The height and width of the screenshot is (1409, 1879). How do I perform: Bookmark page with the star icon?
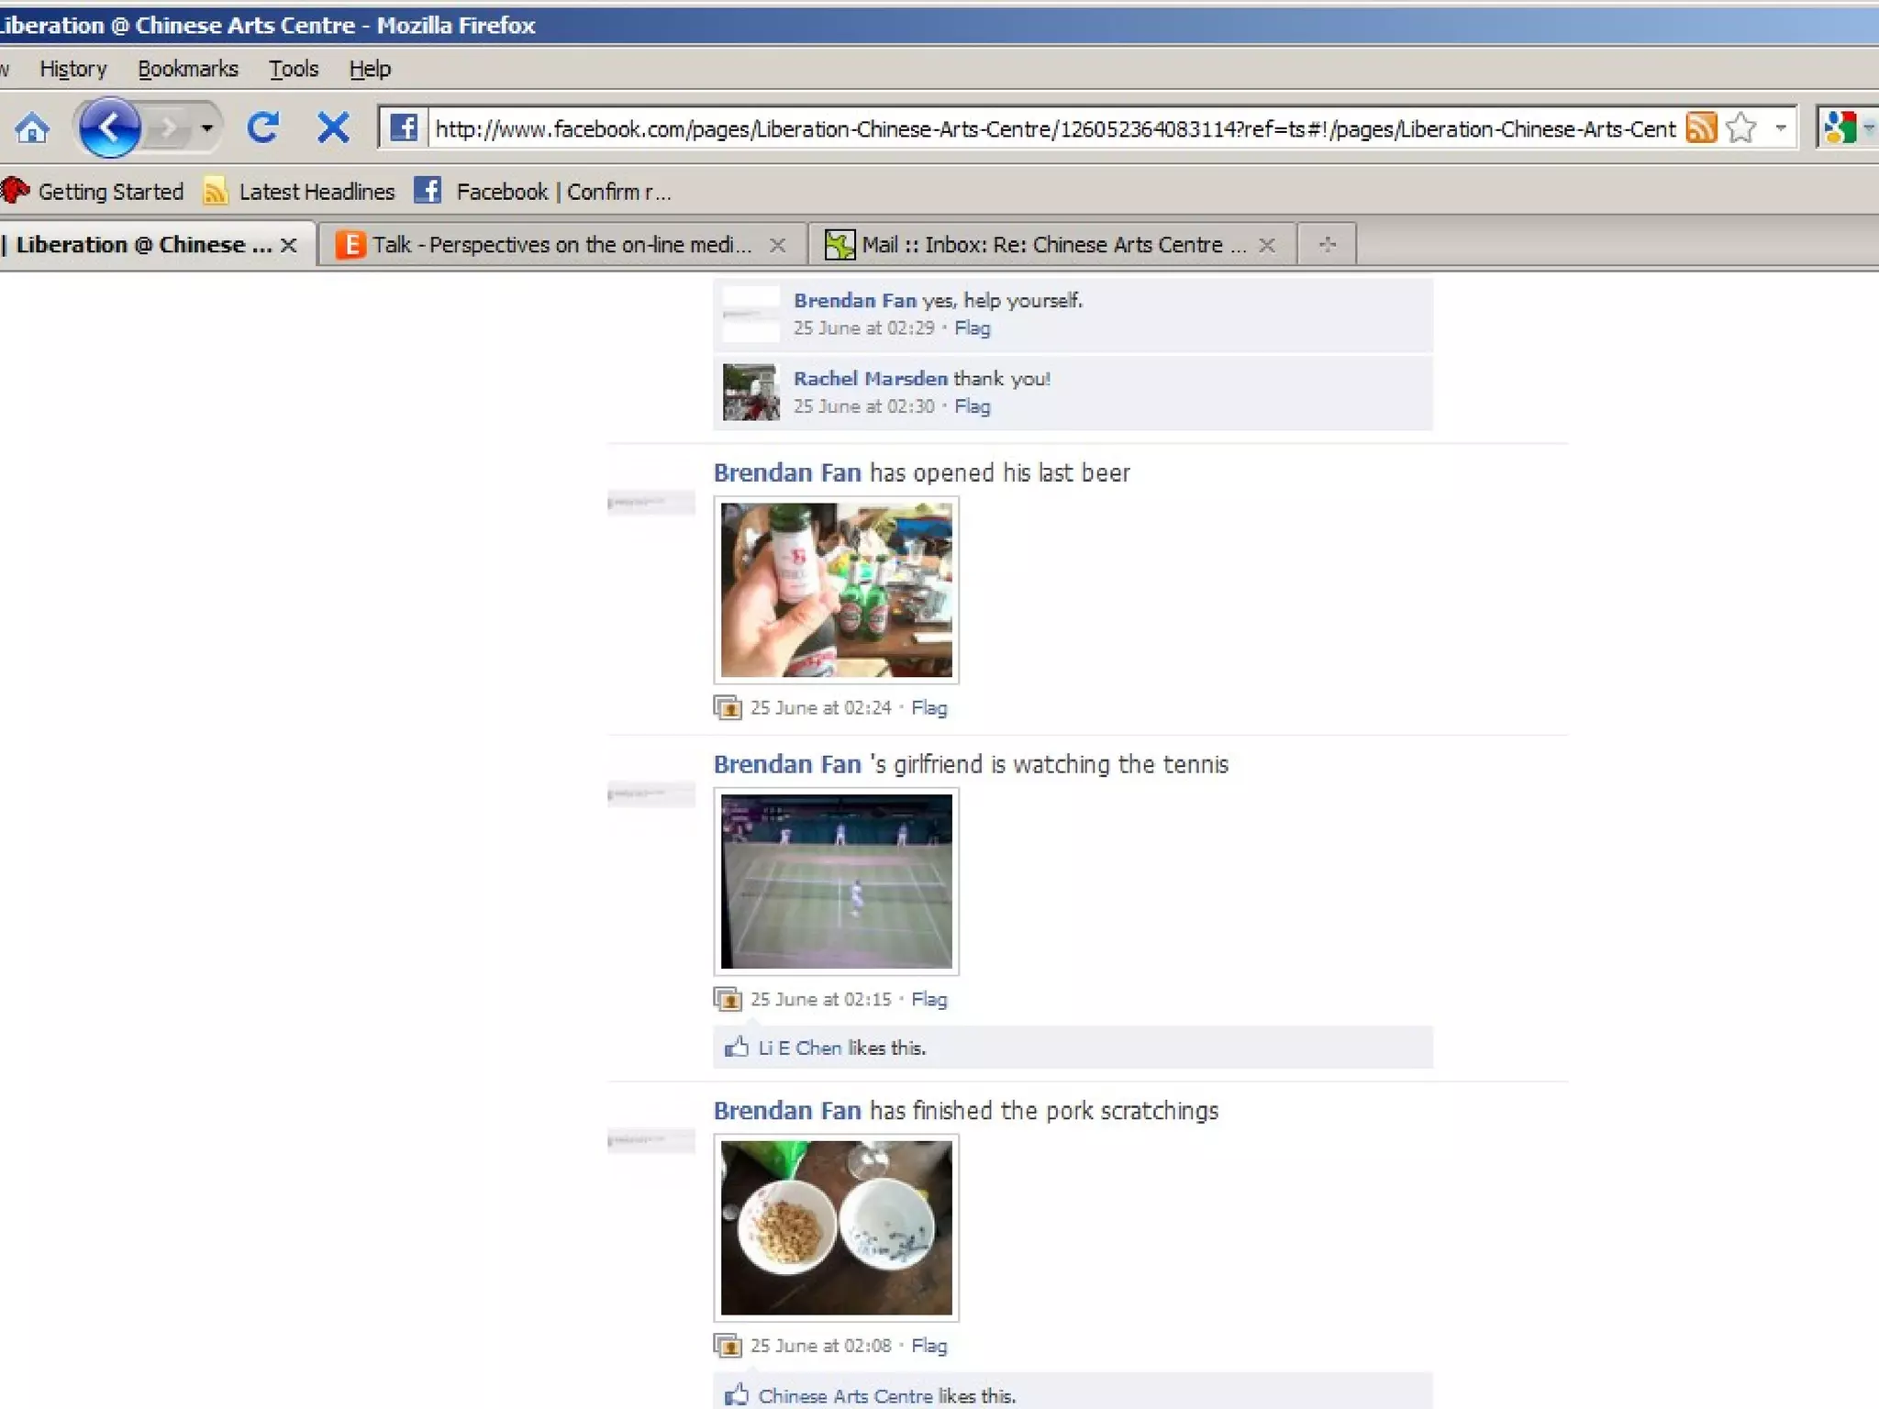[1740, 128]
